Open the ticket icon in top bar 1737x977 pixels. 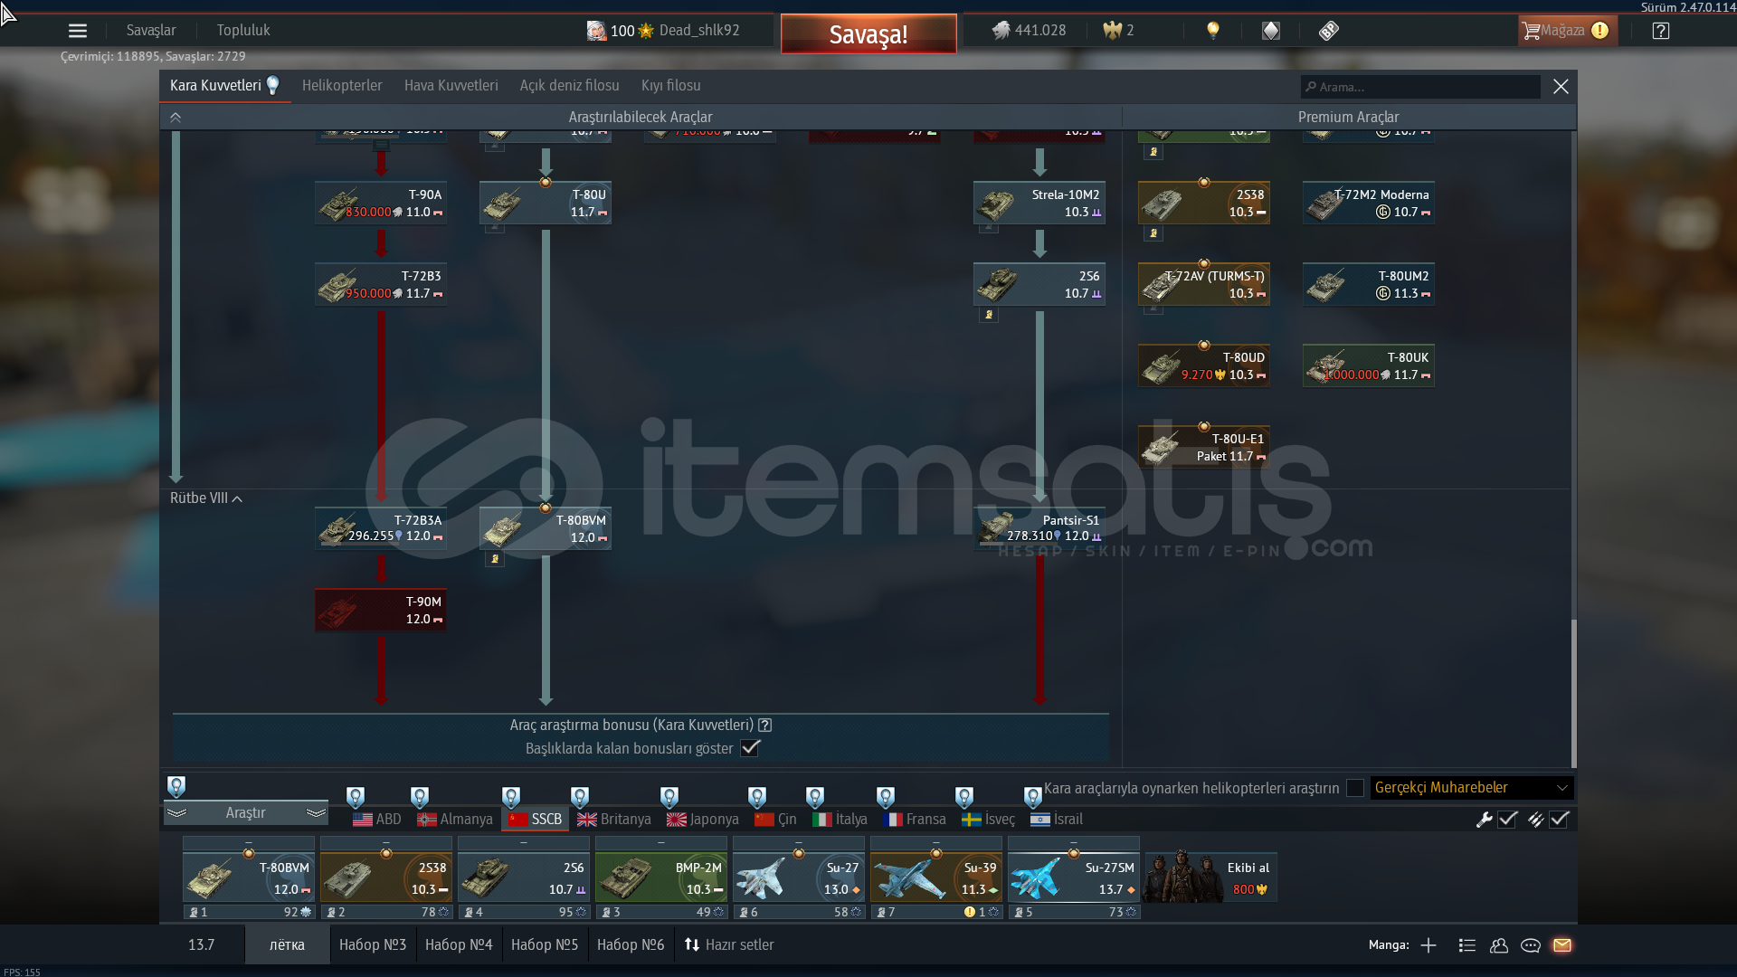click(x=1328, y=31)
